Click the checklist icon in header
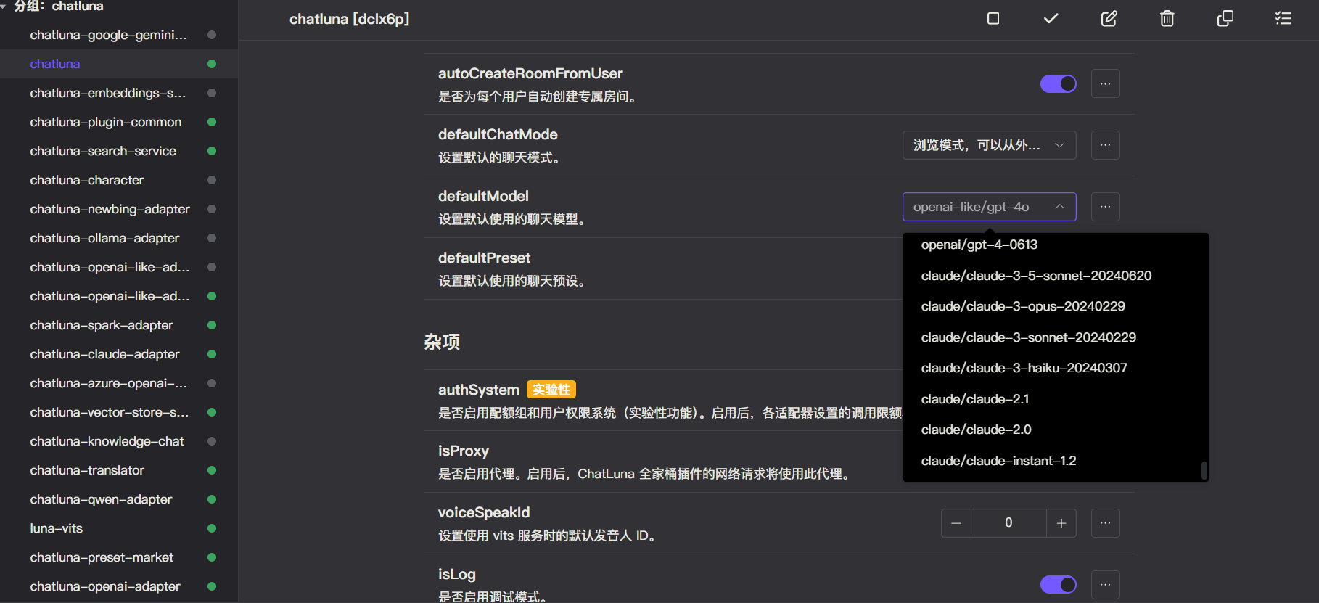The width and height of the screenshot is (1319, 603). [x=1283, y=18]
